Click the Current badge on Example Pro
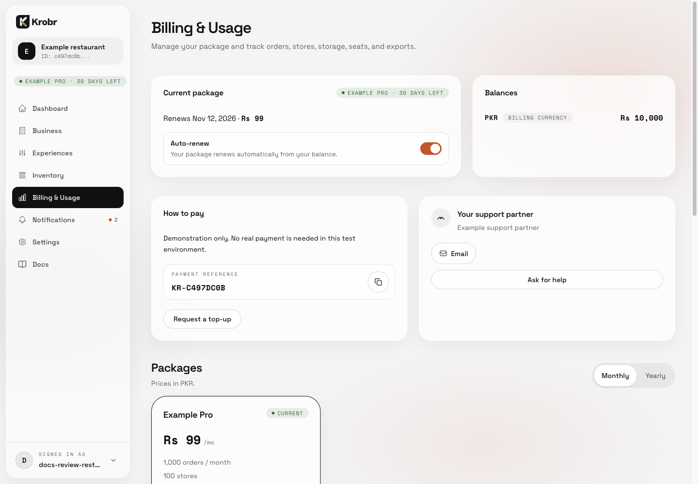The width and height of the screenshot is (698, 484). click(287, 413)
